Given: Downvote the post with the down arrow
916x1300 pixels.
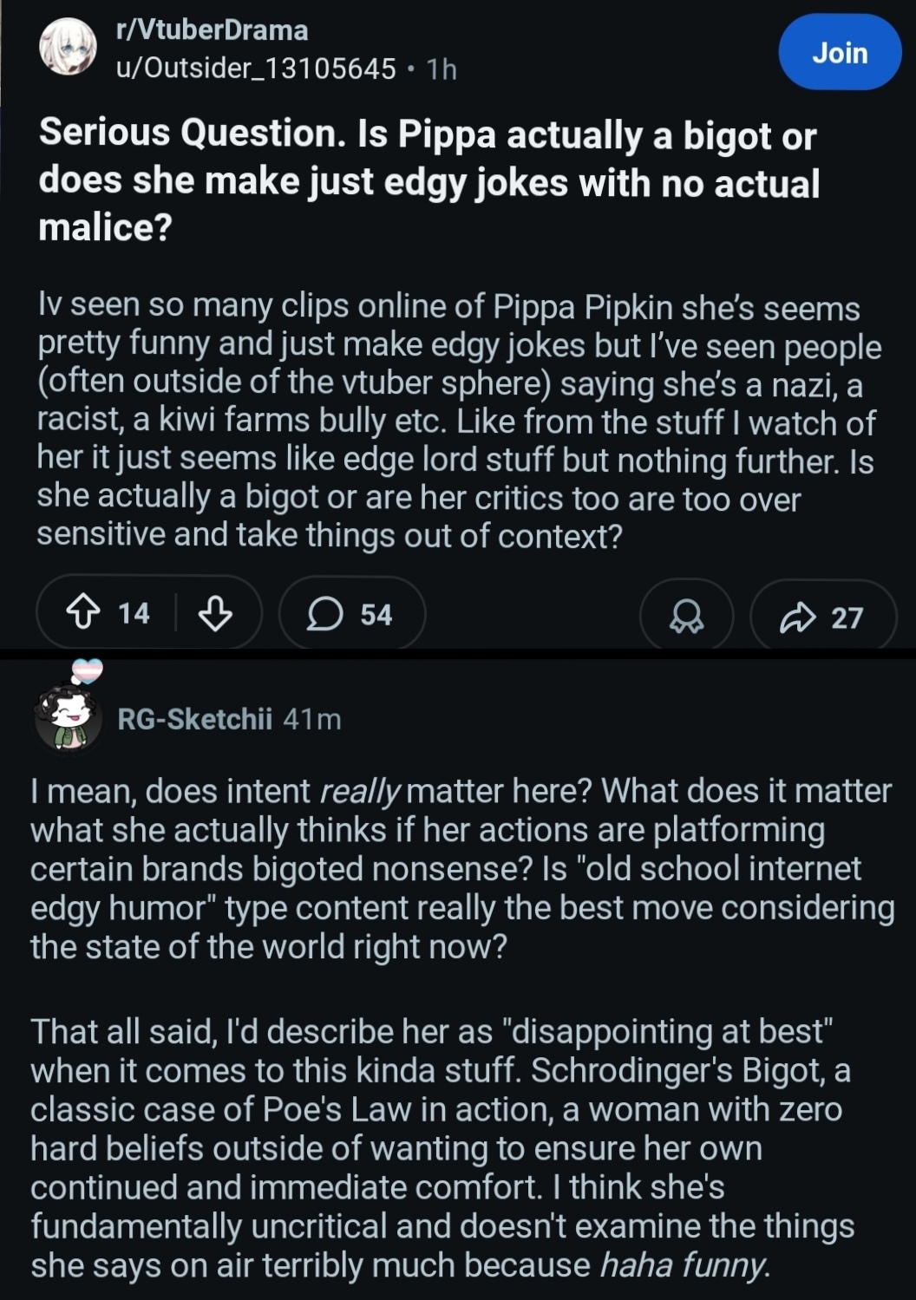Looking at the screenshot, I should (215, 614).
